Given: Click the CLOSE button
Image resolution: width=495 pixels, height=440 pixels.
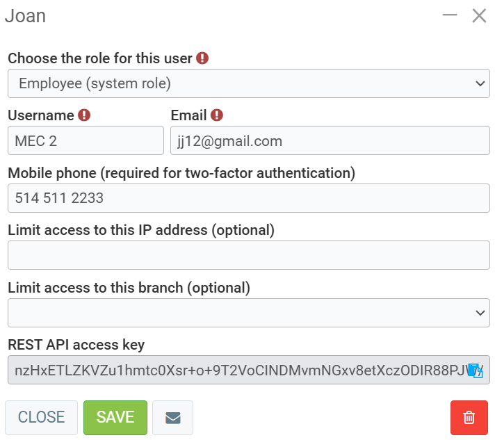Looking at the screenshot, I should (x=41, y=417).
